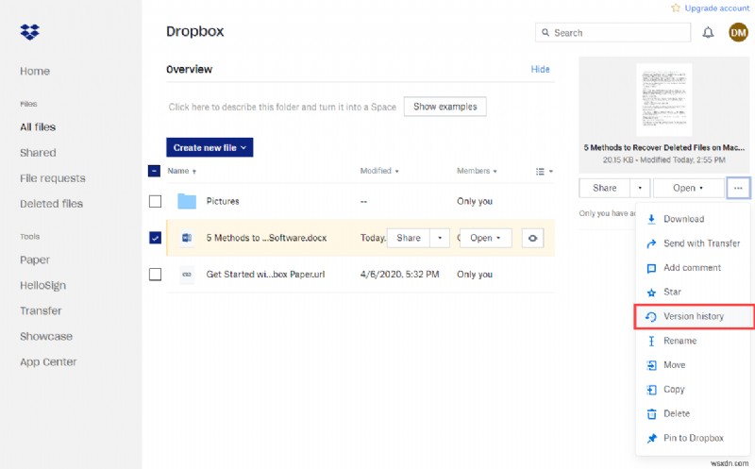Click the Word document file icon
This screenshot has width=755, height=469.
187,238
